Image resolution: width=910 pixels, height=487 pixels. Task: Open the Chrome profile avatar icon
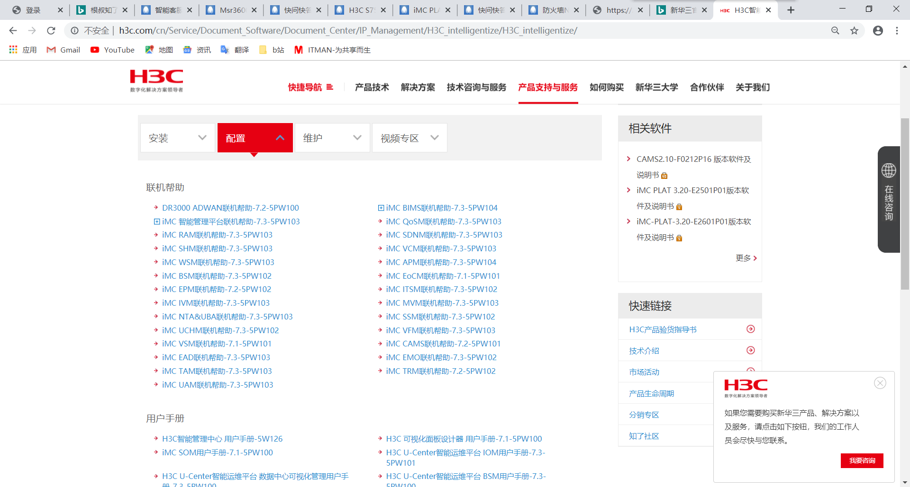878,31
